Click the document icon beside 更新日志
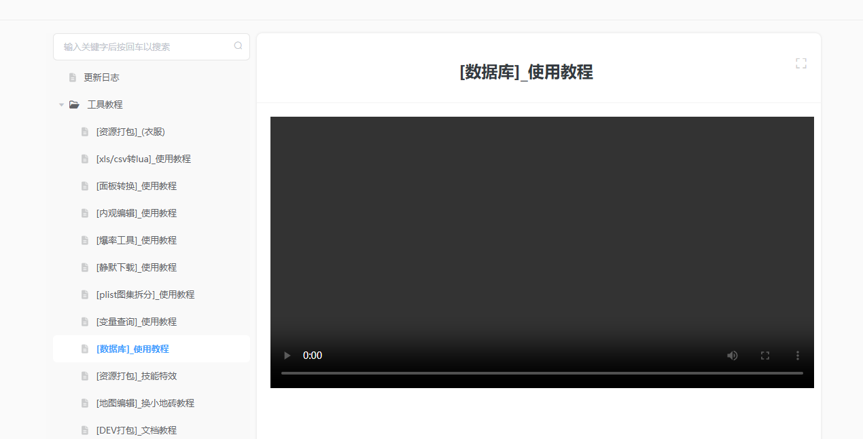Image resolution: width=863 pixels, height=439 pixels. pyautogui.click(x=73, y=77)
